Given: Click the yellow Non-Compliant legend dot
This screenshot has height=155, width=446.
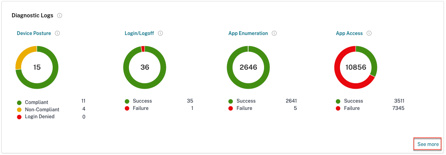Looking at the screenshot, I should (19, 110).
